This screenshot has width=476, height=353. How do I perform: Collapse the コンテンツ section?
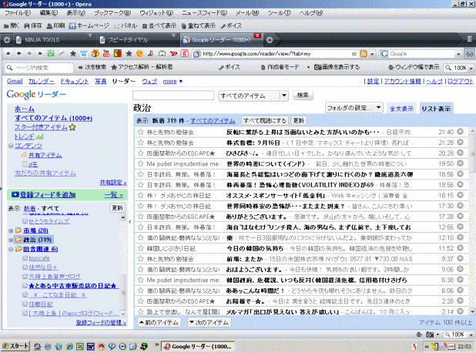[11, 146]
